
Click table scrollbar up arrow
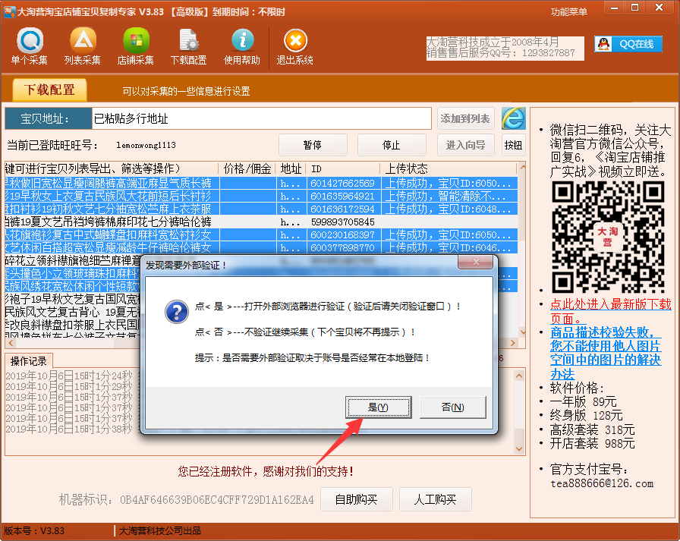pyautogui.click(x=522, y=168)
